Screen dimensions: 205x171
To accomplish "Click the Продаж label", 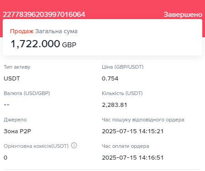I will [x=22, y=31].
